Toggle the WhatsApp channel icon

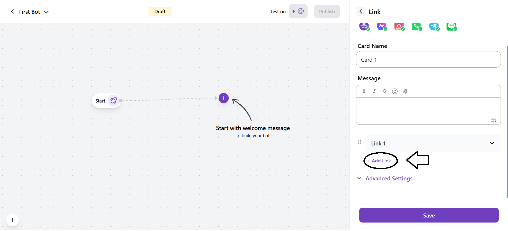[x=416, y=26]
